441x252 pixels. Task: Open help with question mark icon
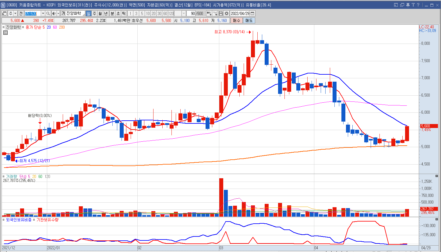pyautogui.click(x=418, y=5)
